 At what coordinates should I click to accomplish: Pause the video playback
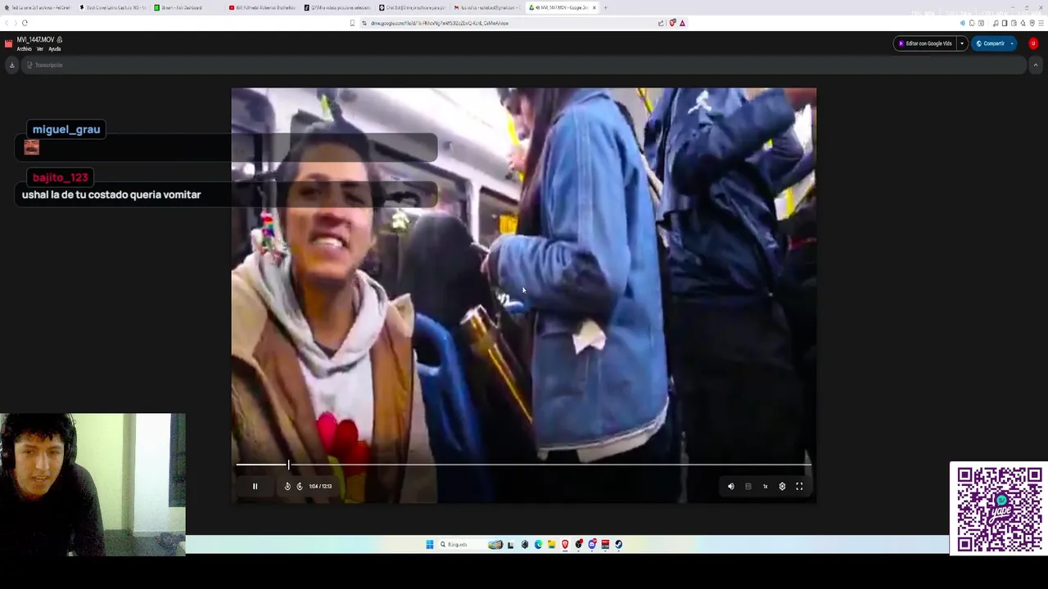[x=255, y=486]
